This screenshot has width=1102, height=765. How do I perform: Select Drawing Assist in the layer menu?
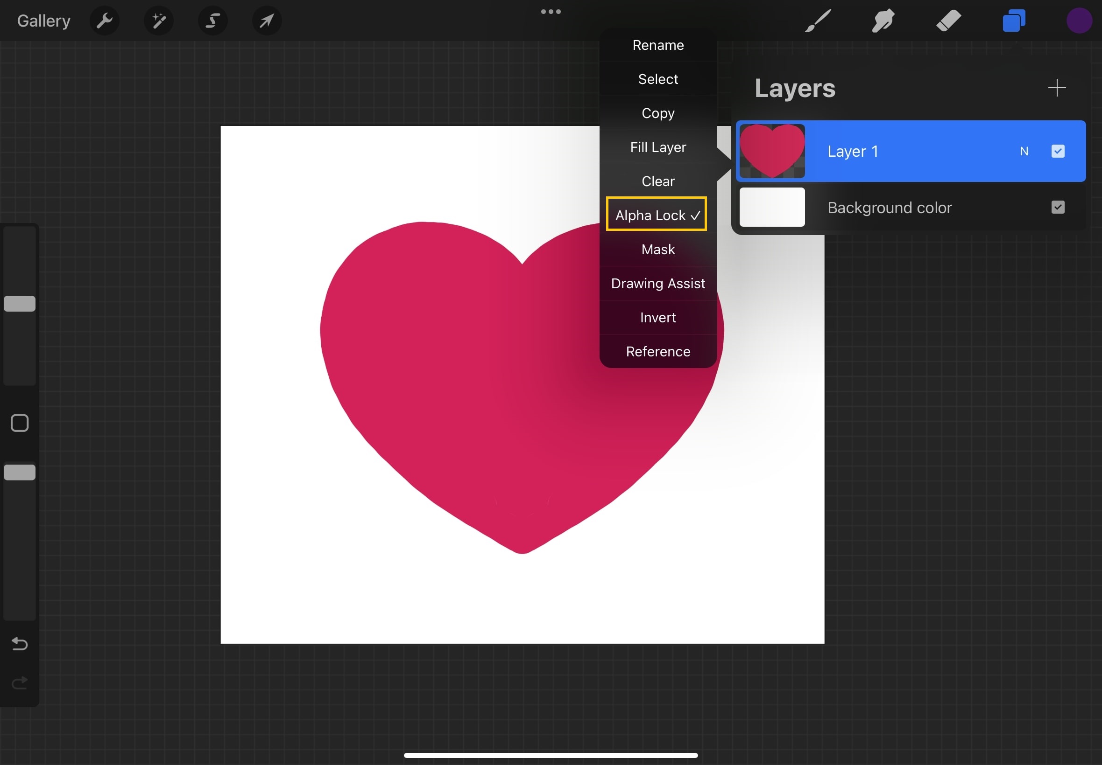point(658,283)
